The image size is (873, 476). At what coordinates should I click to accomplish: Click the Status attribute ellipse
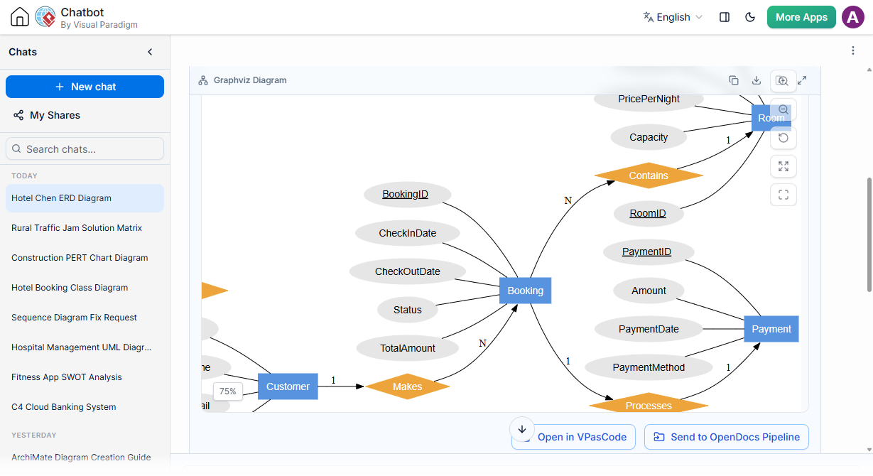click(x=408, y=310)
